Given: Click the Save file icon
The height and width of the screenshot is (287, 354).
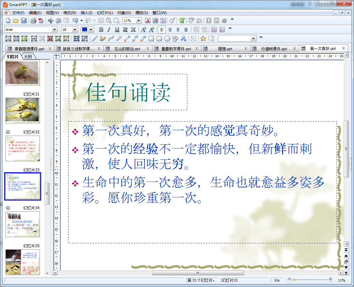Looking at the screenshot, I should [x=24, y=21].
